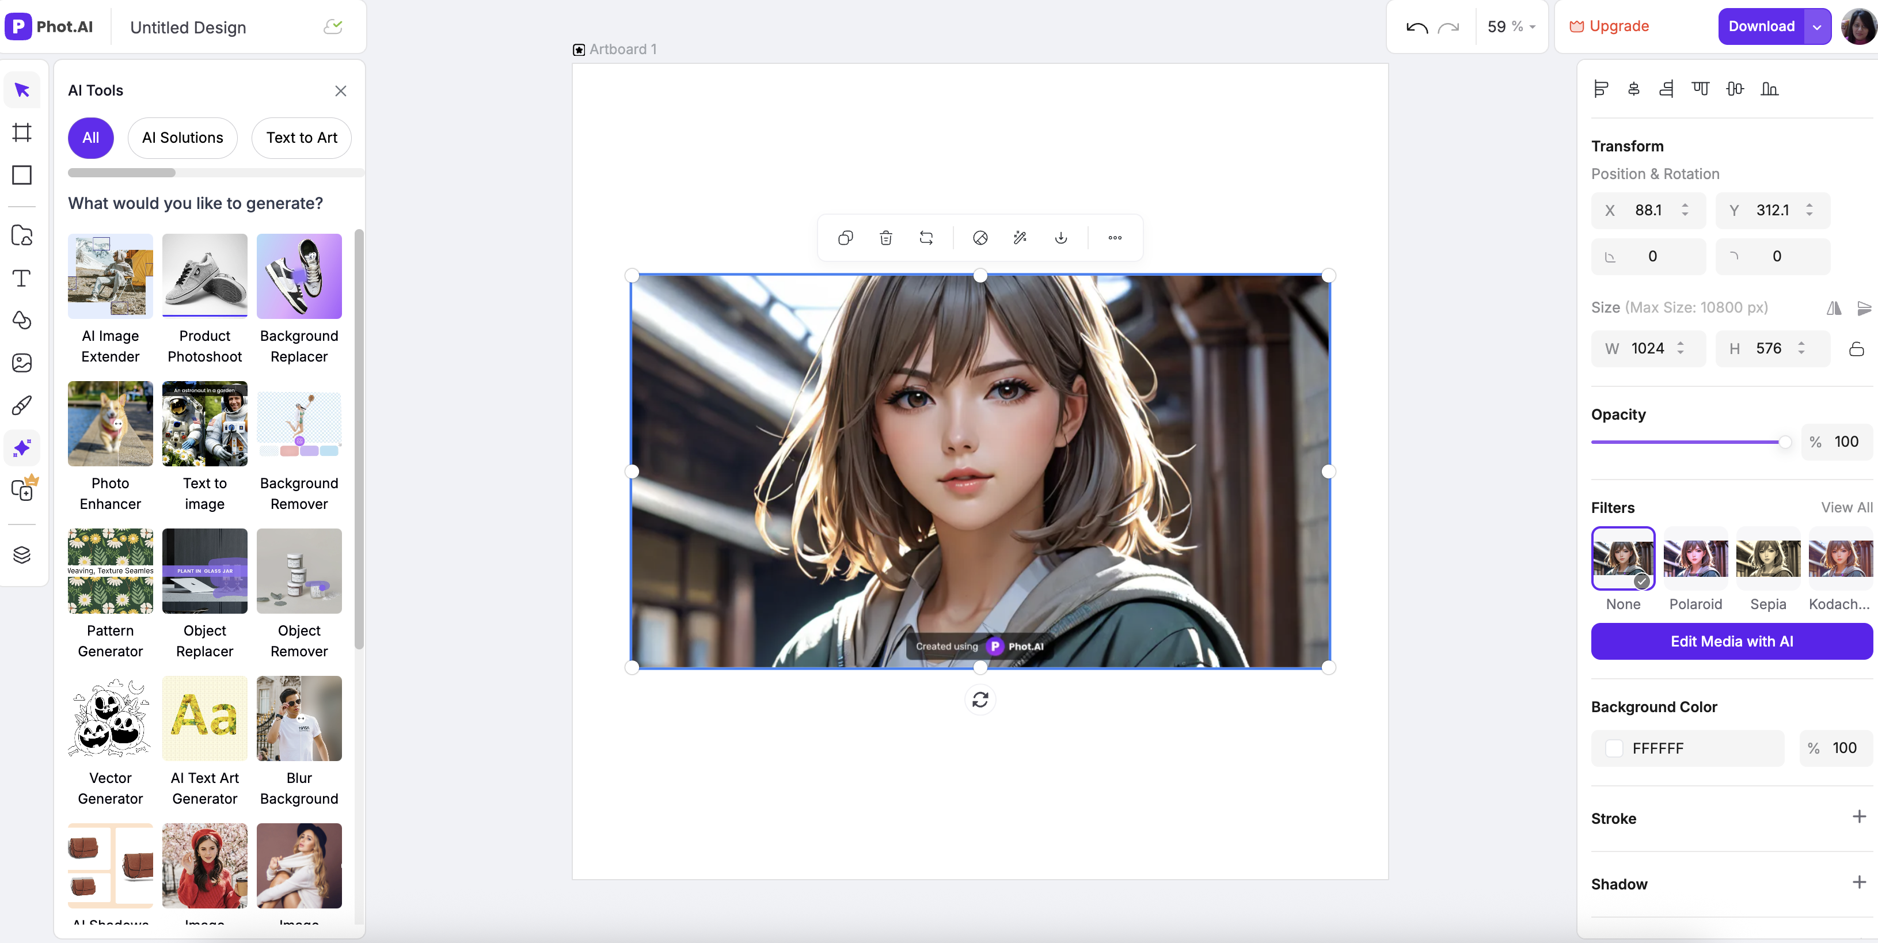This screenshot has height=943, width=1878.
Task: Open the Layers panel from the sidebar
Action: [22, 554]
